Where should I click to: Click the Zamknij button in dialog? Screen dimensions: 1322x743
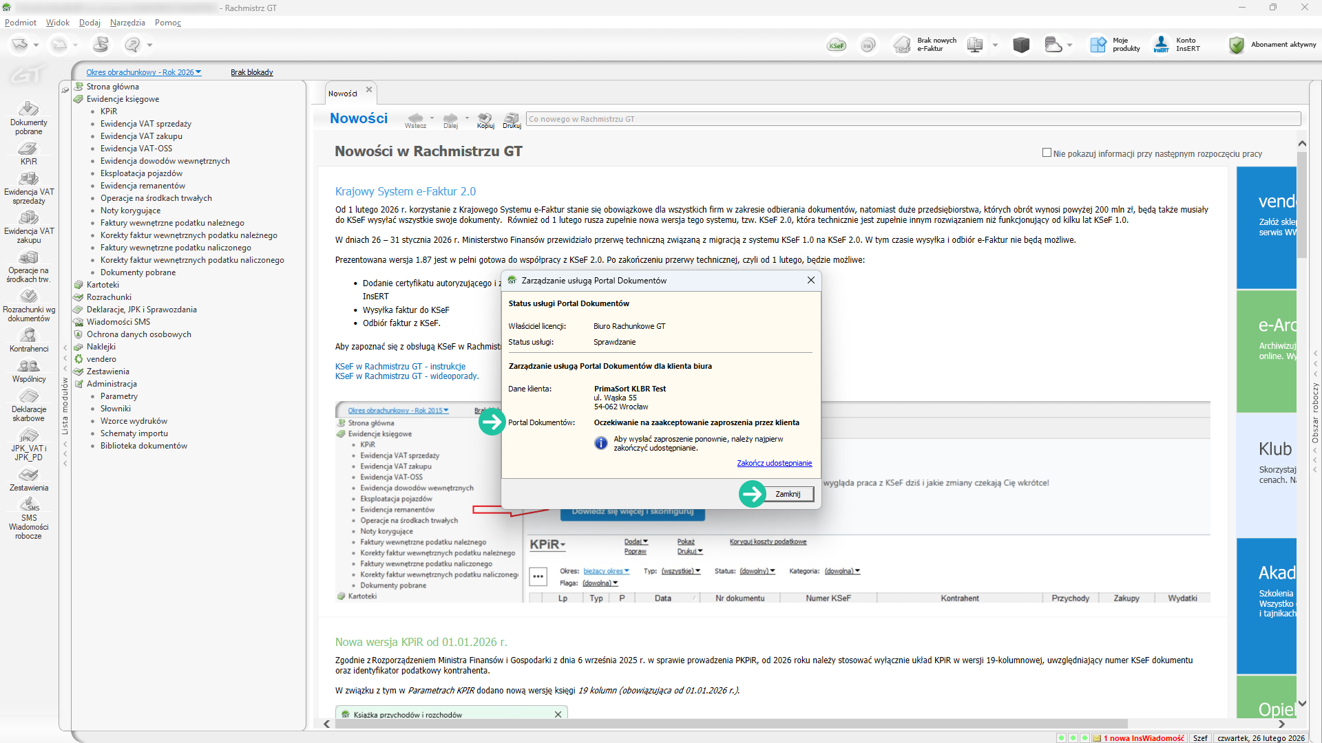(787, 494)
